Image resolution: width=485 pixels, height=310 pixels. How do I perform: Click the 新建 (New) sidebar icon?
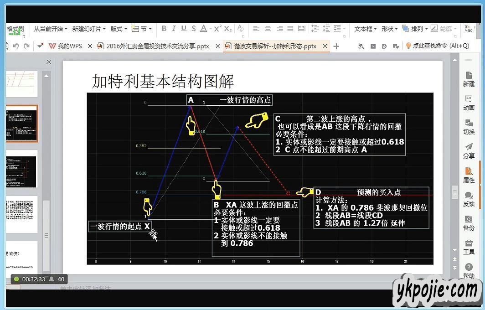(469, 78)
